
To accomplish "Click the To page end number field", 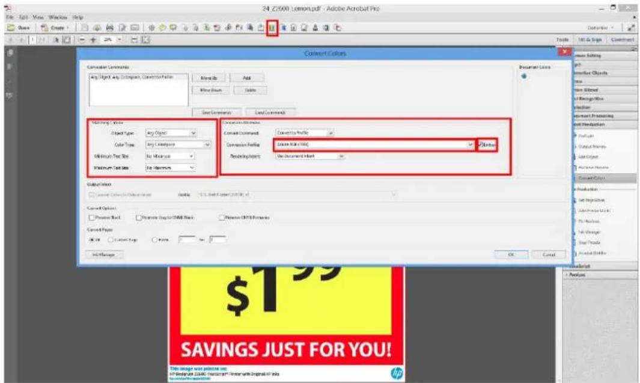I will tap(217, 240).
